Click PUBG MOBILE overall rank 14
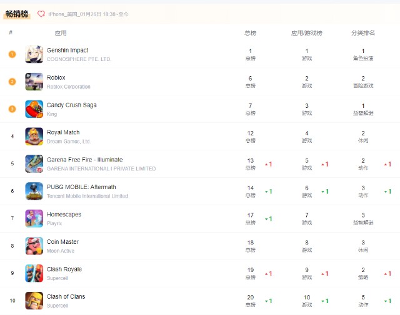This screenshot has height=315, width=400. (250, 188)
